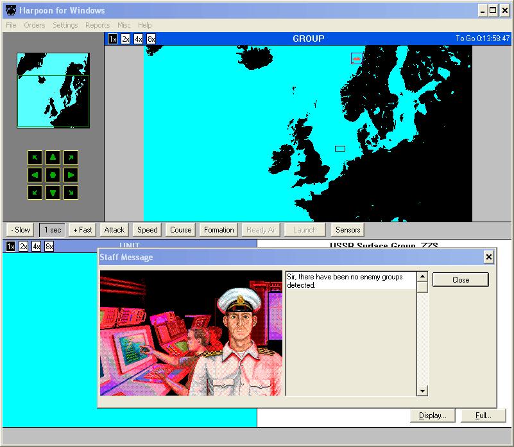The width and height of the screenshot is (514, 447).
Task: Close Staff Message dialog with X
Action: 488,257
